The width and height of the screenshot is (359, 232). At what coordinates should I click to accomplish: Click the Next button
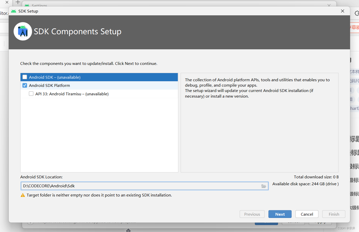[280, 214]
